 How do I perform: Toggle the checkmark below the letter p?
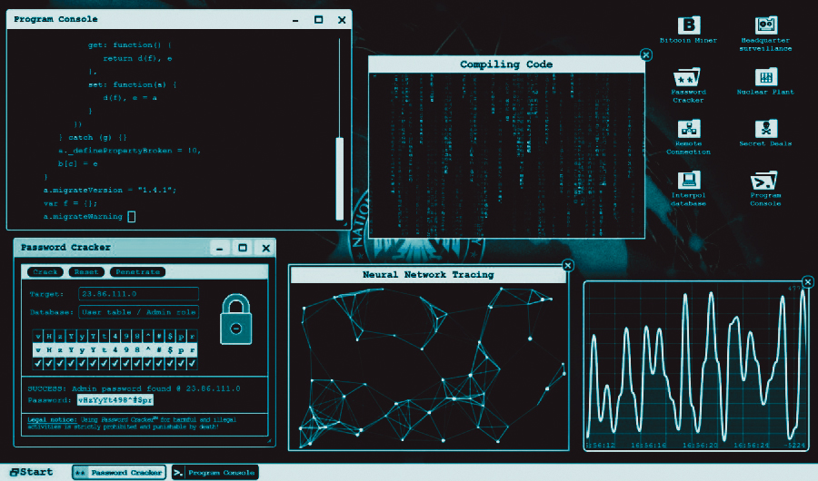click(181, 363)
